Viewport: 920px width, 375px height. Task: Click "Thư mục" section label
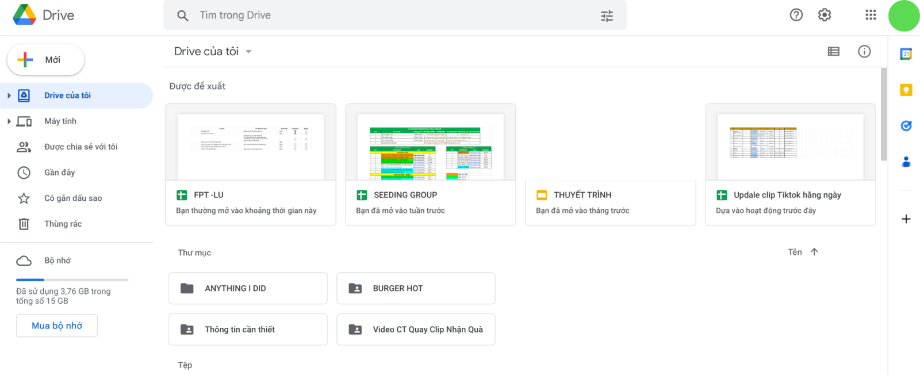click(x=194, y=253)
